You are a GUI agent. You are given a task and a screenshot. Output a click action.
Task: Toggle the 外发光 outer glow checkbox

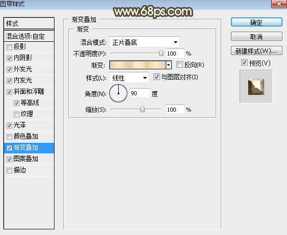click(x=9, y=69)
